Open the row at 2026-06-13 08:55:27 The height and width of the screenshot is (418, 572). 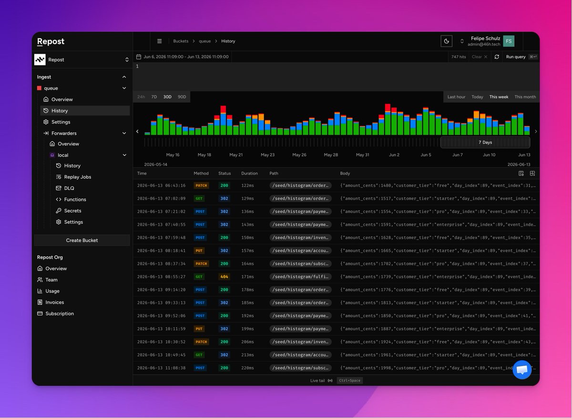click(336, 277)
